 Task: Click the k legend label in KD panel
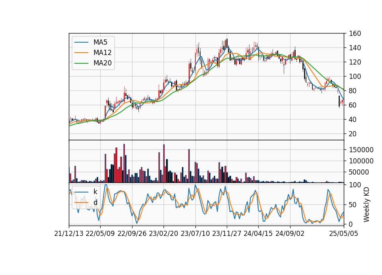[95, 192]
